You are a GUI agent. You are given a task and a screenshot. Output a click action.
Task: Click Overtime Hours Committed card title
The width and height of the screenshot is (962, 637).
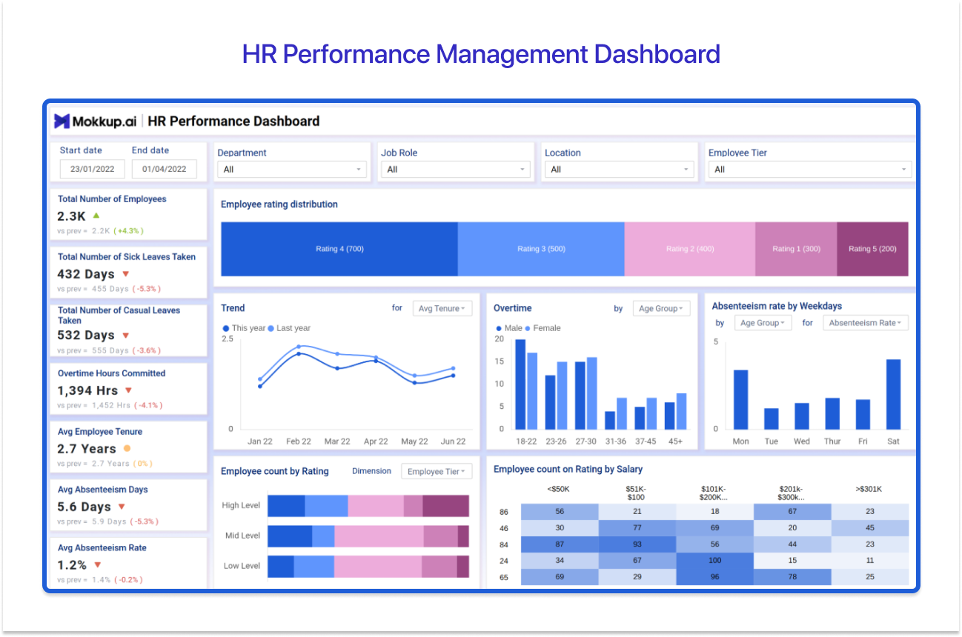point(111,373)
